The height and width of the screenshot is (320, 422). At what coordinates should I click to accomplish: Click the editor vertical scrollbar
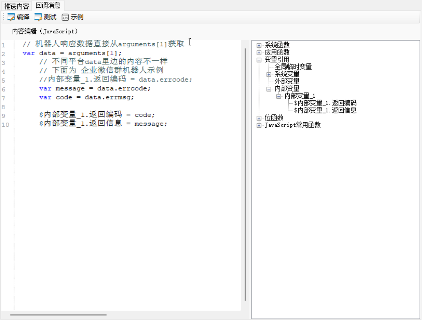click(245, 175)
